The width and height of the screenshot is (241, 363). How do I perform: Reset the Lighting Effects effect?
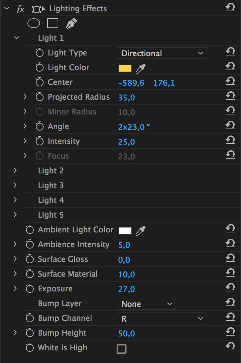point(230,7)
